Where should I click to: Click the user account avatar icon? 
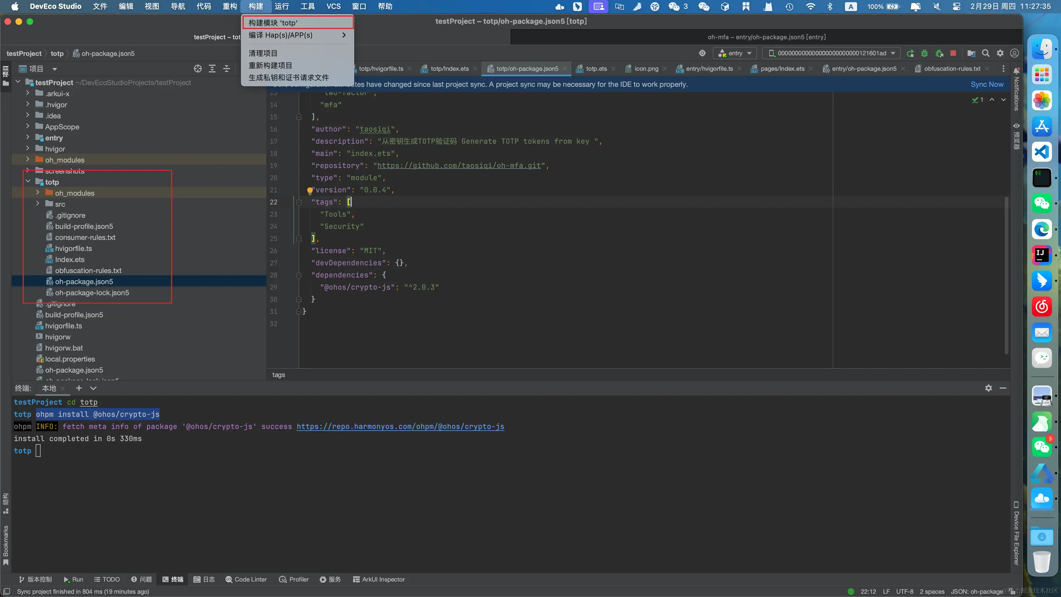coord(1014,53)
